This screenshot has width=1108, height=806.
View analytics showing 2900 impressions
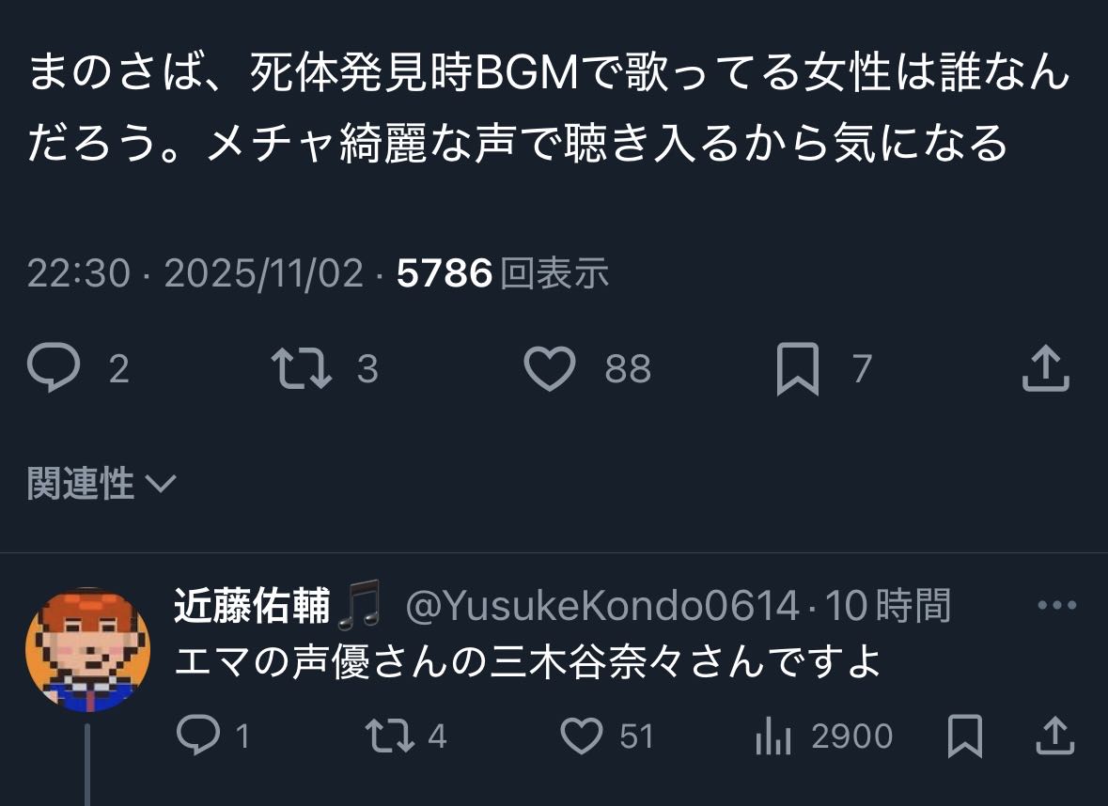(824, 736)
